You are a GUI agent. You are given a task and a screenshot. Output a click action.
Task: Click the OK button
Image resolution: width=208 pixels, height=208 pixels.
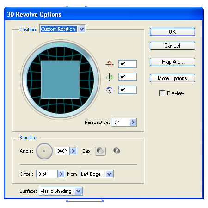coord(172,32)
